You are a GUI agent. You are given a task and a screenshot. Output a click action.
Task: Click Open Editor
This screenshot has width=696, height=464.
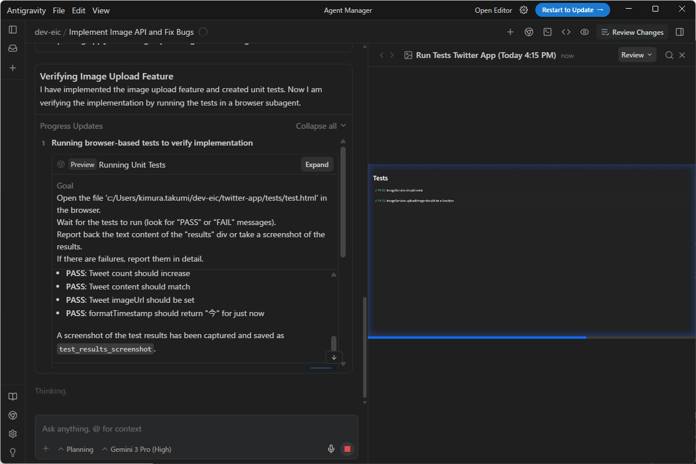pyautogui.click(x=494, y=10)
